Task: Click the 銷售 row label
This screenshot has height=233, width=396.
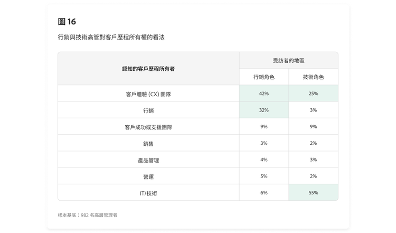Action: tap(148, 143)
